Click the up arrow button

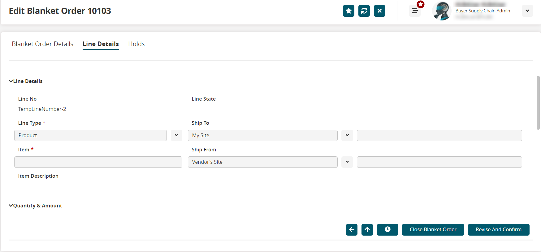(x=367, y=229)
